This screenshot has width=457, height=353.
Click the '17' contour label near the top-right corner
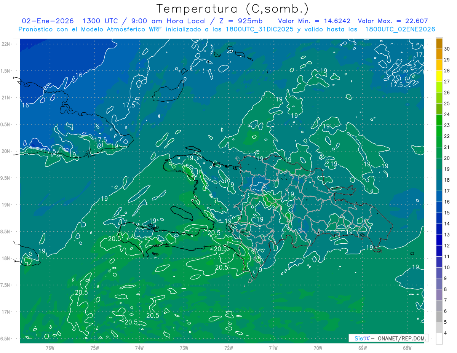(419, 54)
